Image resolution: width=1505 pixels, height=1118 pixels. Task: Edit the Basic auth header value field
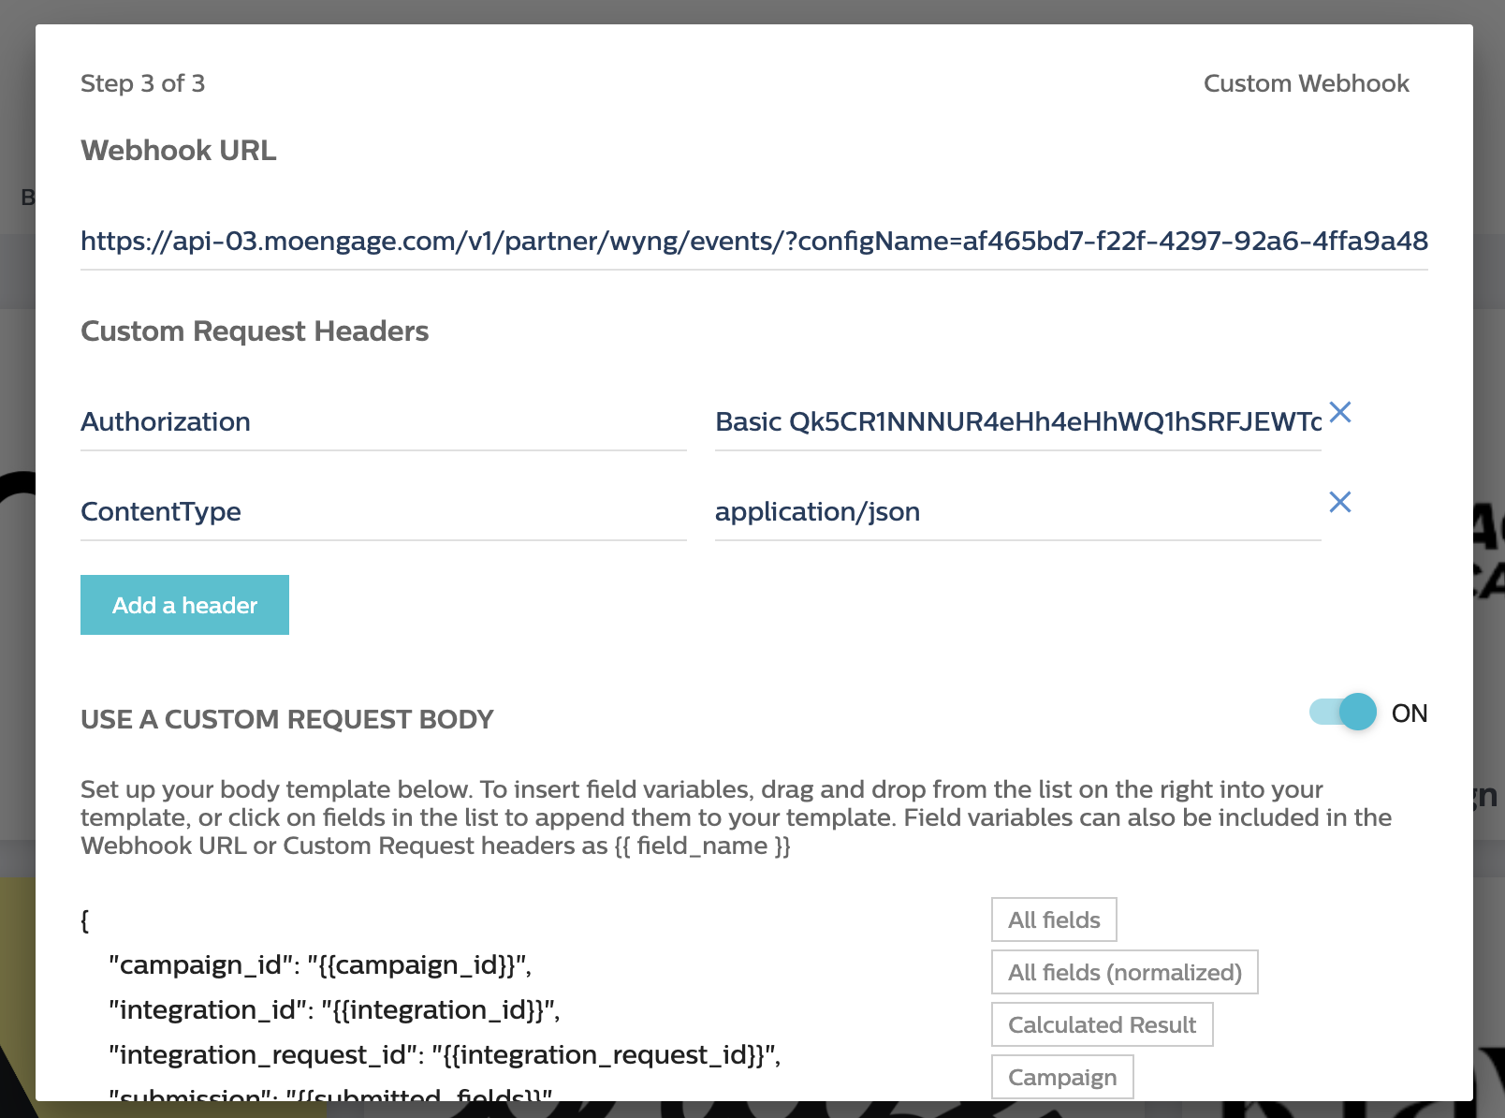(1018, 422)
